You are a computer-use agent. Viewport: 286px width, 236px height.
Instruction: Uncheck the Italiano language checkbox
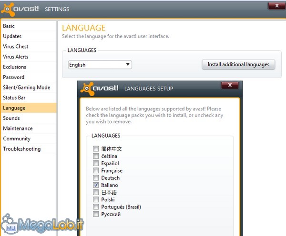(96, 185)
